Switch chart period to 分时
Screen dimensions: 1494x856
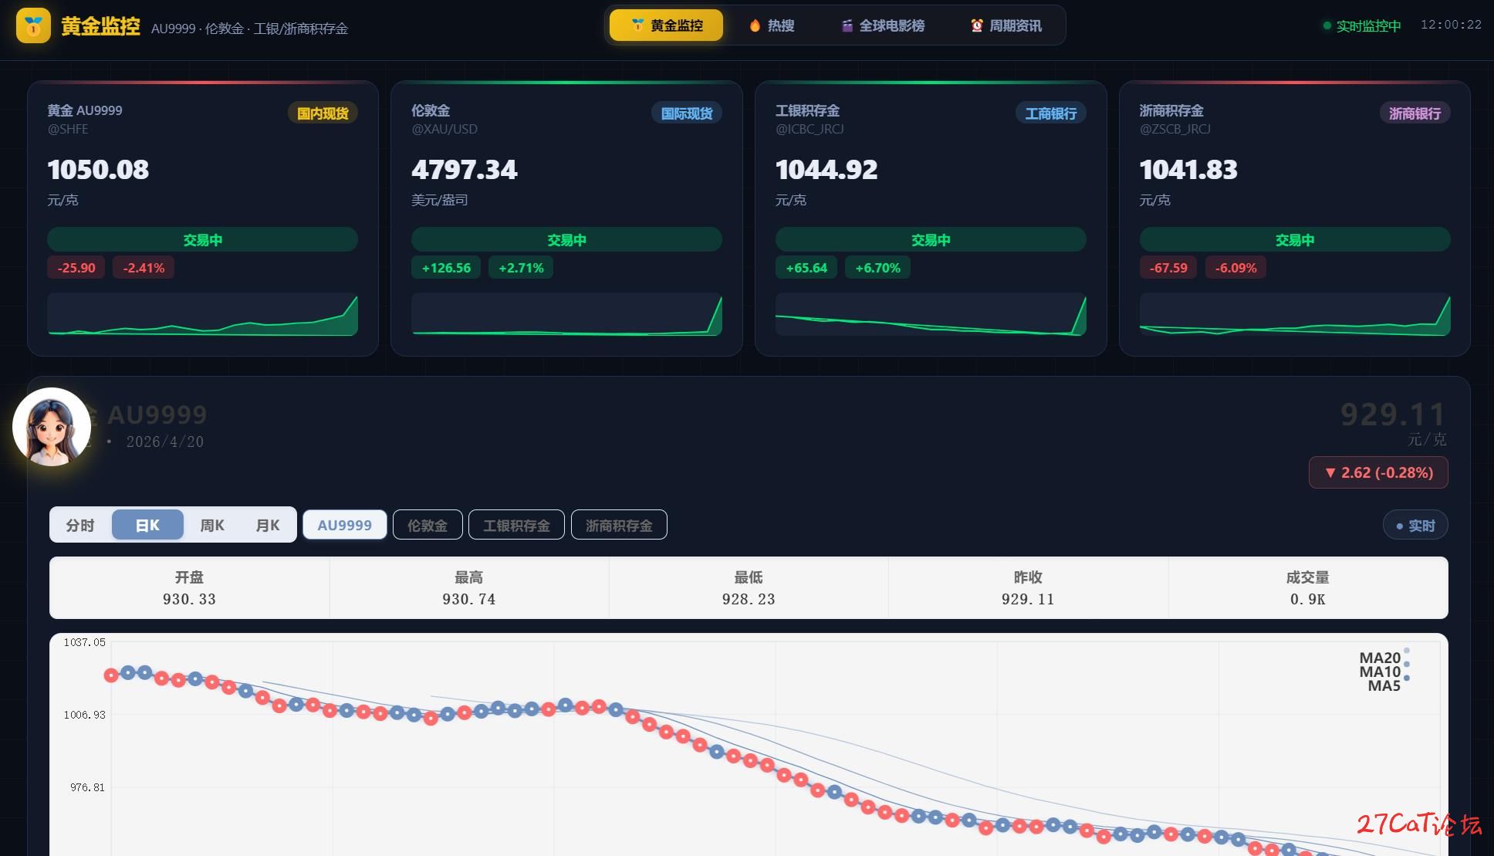click(80, 526)
